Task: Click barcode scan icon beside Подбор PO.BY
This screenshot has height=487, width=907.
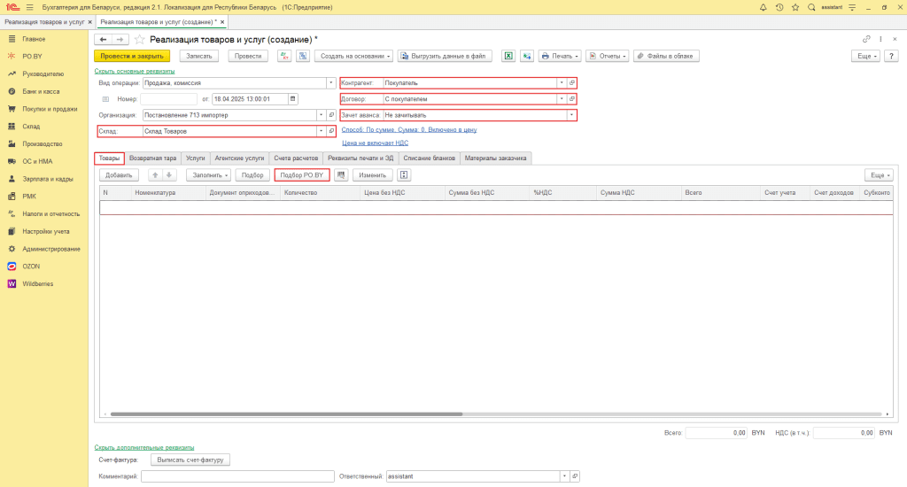Action: (341, 175)
